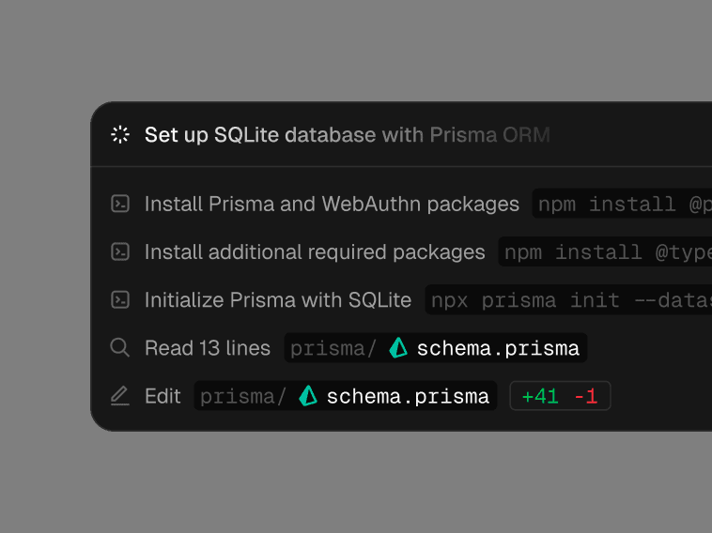Click the red -1 deletions count
The image size is (712, 533).
click(x=586, y=396)
